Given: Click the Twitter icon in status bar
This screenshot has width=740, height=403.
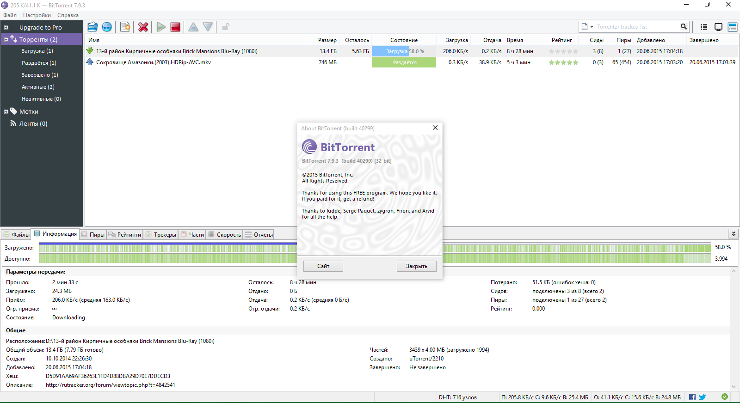Looking at the screenshot, I should point(703,397).
